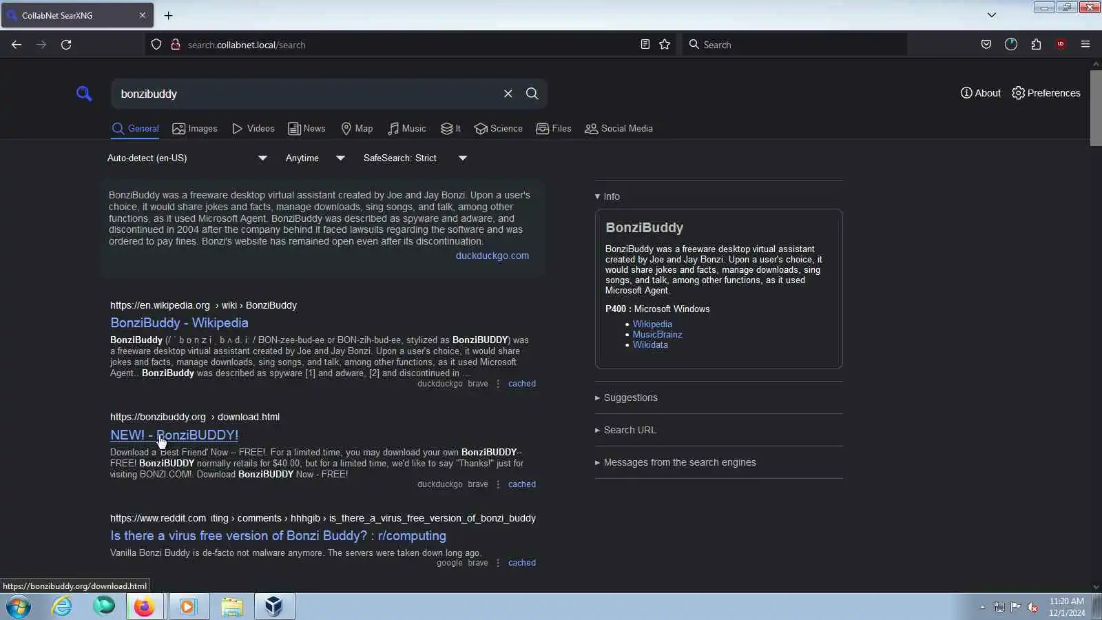Viewport: 1102px width, 620px height.
Task: Focus the bonzibuddy search input field
Action: click(306, 94)
